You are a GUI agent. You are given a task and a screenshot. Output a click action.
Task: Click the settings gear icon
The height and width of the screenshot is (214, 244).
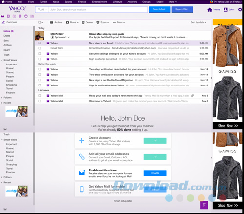(240, 10)
